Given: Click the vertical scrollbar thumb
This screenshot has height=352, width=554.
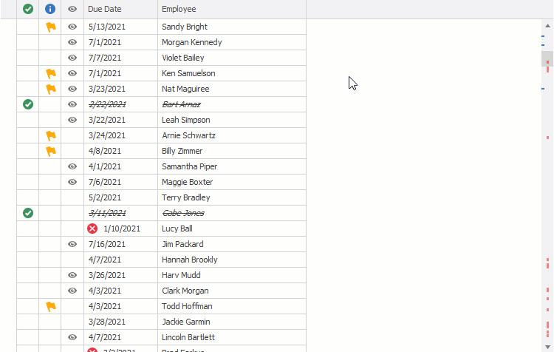Looking at the screenshot, I should [x=547, y=58].
